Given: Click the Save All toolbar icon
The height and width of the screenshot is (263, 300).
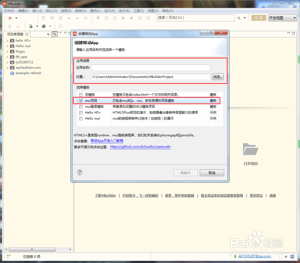Looking at the screenshot, I should [52, 18].
